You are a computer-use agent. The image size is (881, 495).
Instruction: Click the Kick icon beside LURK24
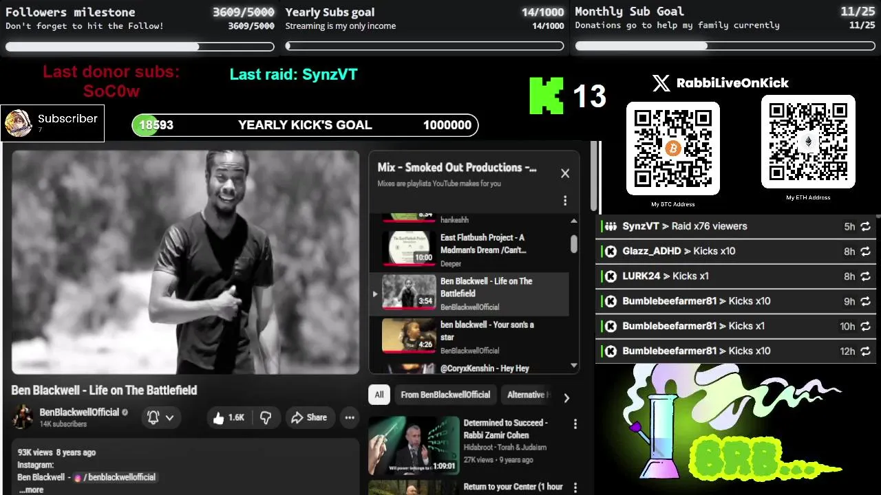click(611, 276)
